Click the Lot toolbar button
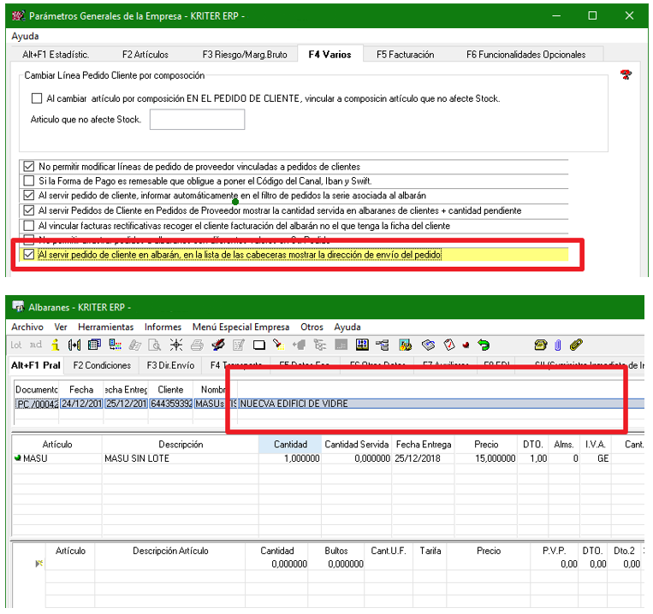The image size is (653, 614). [x=15, y=345]
